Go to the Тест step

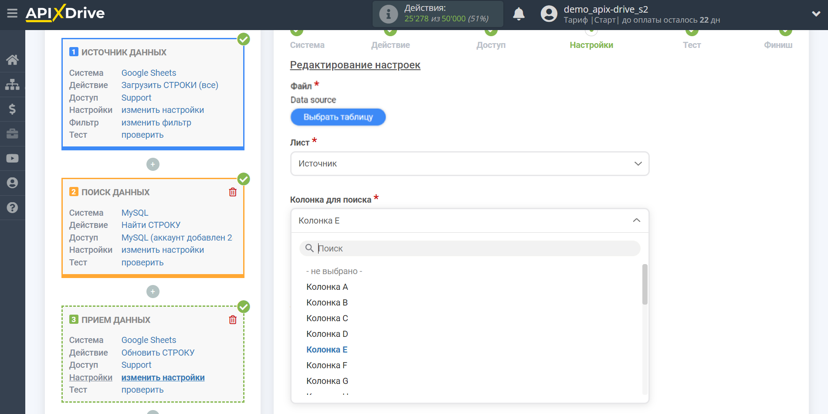point(692,45)
